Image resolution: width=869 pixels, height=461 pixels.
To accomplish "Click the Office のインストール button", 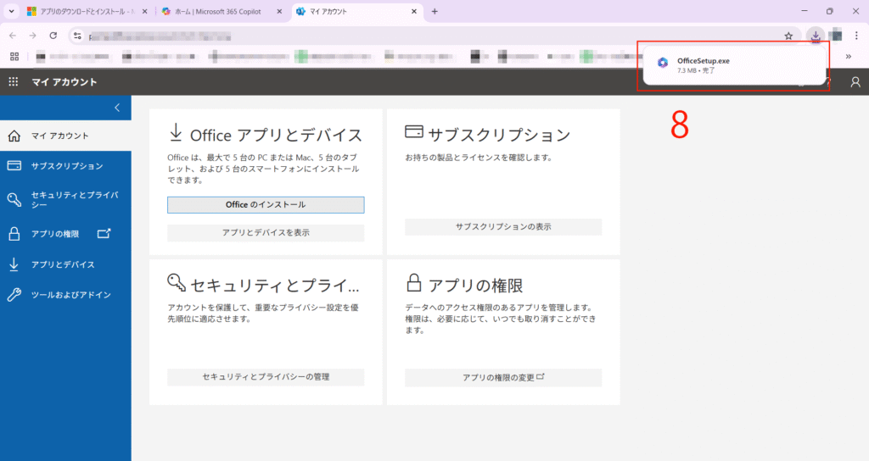I will coord(266,205).
